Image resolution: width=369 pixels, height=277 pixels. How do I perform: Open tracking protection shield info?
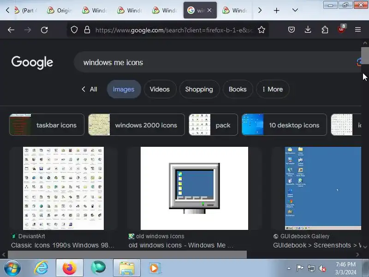pyautogui.click(x=74, y=30)
